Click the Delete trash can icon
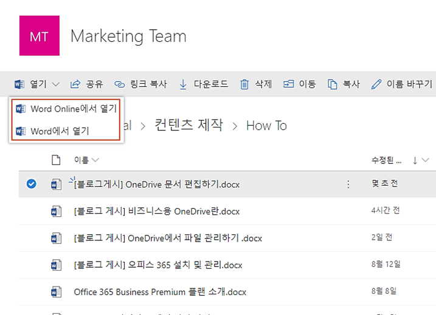 (244, 84)
